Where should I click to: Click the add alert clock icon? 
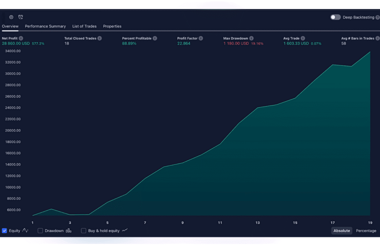[21, 17]
